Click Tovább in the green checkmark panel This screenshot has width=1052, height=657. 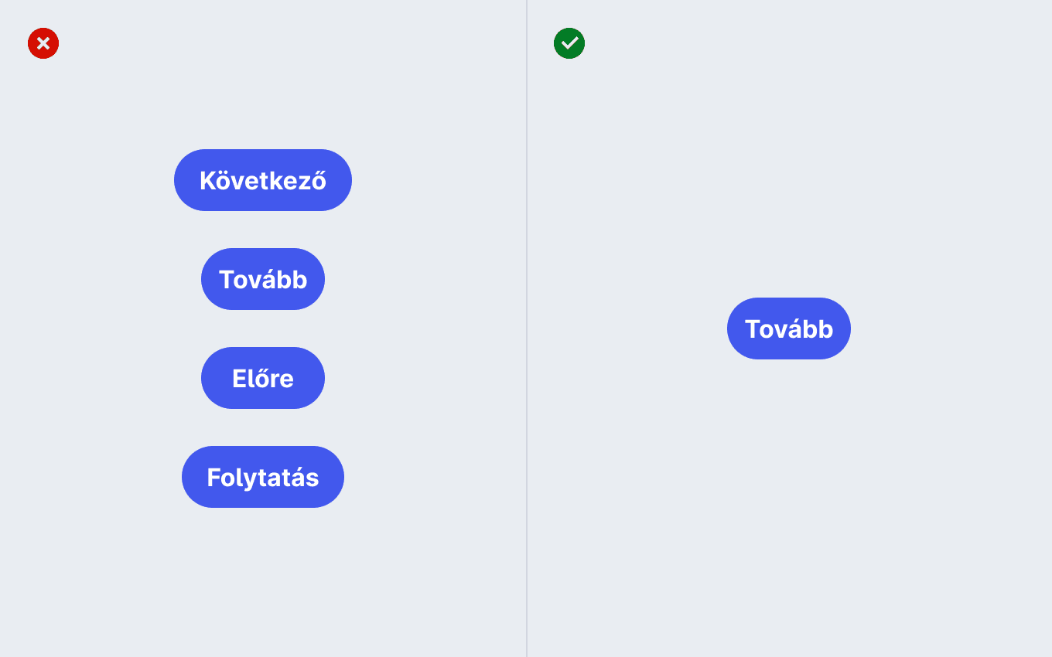[x=789, y=328]
